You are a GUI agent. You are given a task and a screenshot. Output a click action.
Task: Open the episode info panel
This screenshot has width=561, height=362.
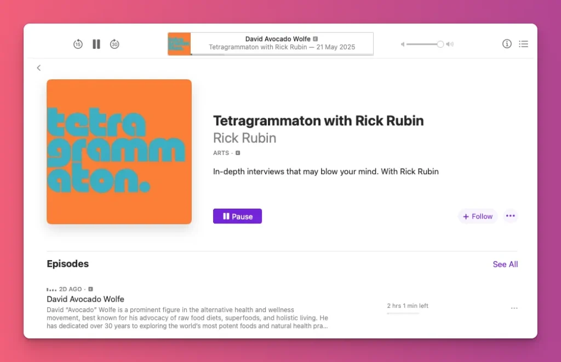point(507,44)
